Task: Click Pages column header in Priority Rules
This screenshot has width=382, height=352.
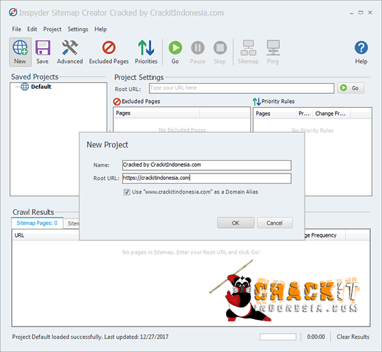Action: pyautogui.click(x=275, y=114)
